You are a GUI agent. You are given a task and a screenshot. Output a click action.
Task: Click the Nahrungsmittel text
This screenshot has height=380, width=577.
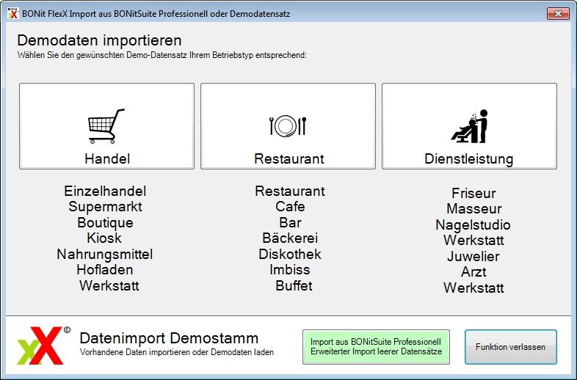click(104, 255)
